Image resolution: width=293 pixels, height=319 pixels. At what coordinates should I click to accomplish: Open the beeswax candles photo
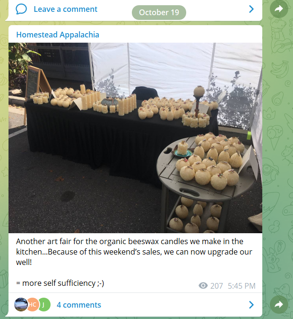click(x=135, y=138)
